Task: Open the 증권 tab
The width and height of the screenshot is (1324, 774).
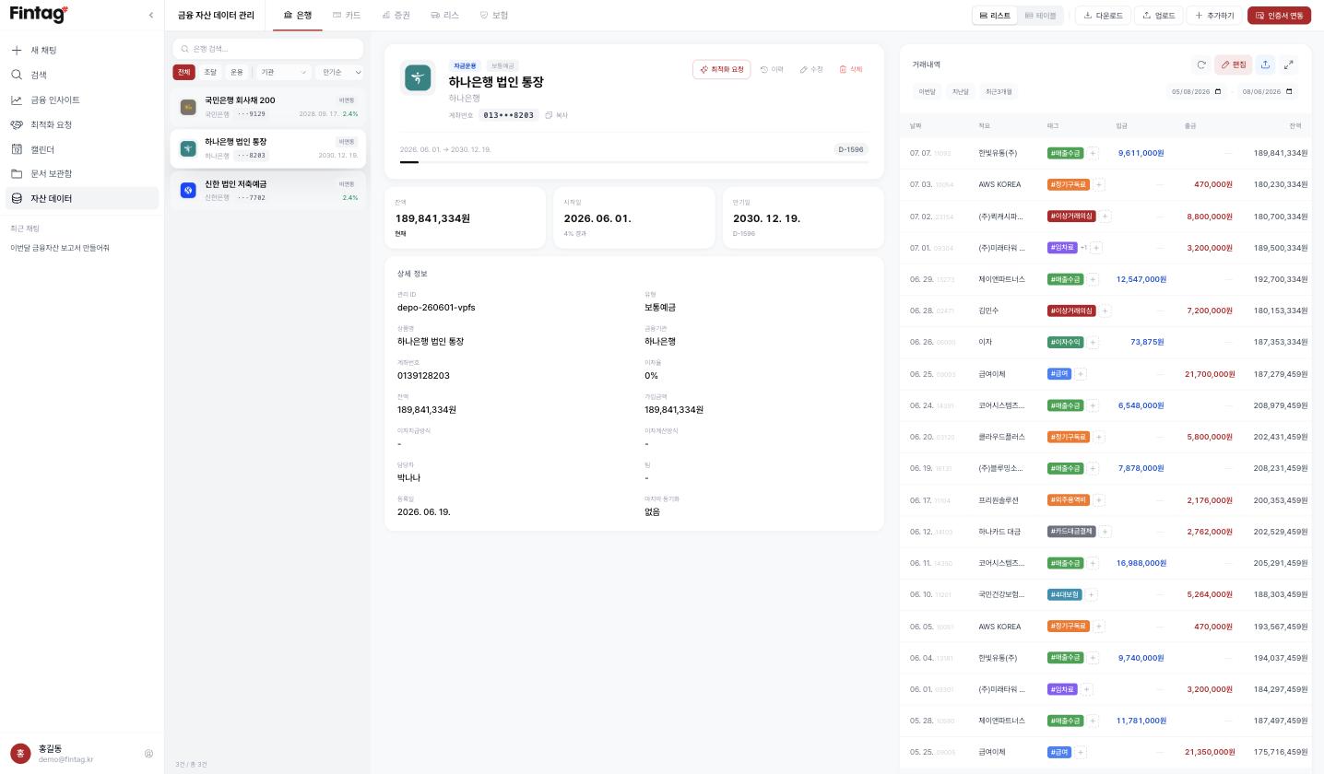Action: coord(396,16)
